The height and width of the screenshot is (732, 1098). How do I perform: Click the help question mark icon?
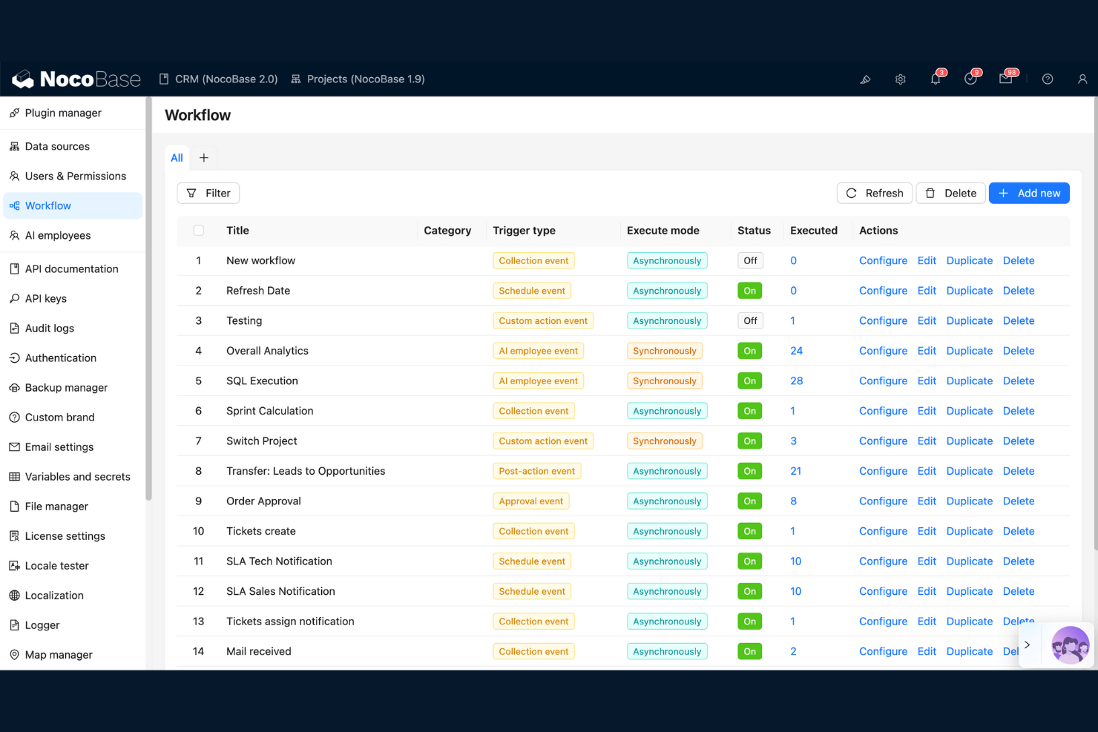pyautogui.click(x=1048, y=79)
